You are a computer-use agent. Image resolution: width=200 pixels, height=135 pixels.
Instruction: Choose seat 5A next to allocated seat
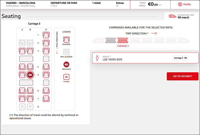tap(22, 75)
